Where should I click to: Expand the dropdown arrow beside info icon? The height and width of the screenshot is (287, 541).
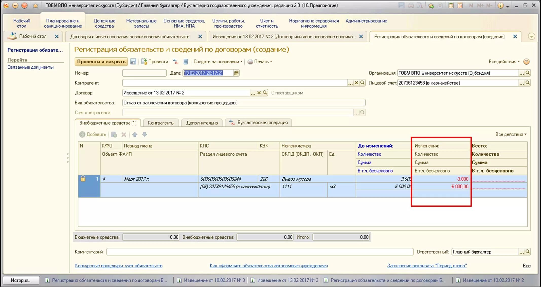click(508, 6)
